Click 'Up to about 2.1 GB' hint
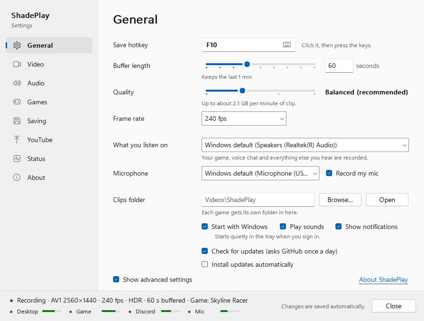 tap(249, 103)
